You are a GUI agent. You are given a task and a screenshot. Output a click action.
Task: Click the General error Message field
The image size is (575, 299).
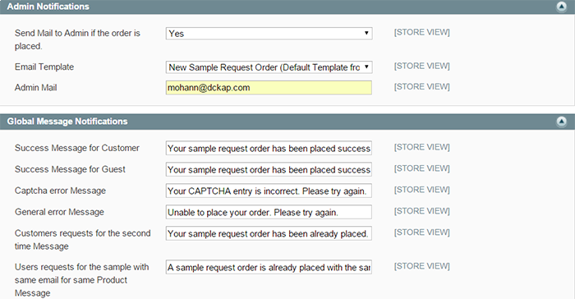click(x=269, y=212)
